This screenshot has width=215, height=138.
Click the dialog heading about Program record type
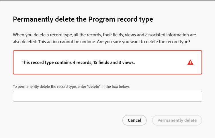point(83,19)
